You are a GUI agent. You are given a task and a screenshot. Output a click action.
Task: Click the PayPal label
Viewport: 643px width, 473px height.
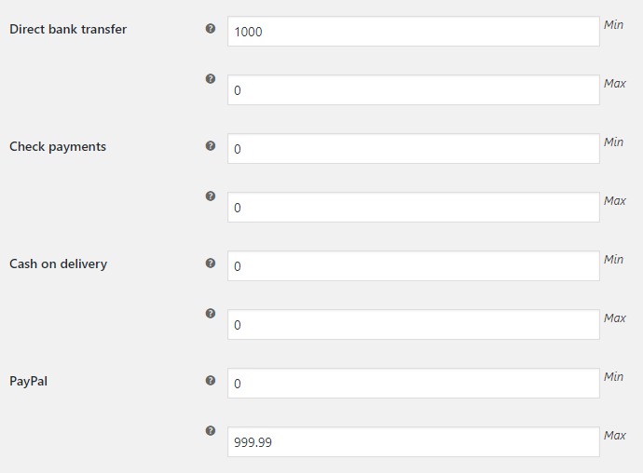click(x=28, y=381)
